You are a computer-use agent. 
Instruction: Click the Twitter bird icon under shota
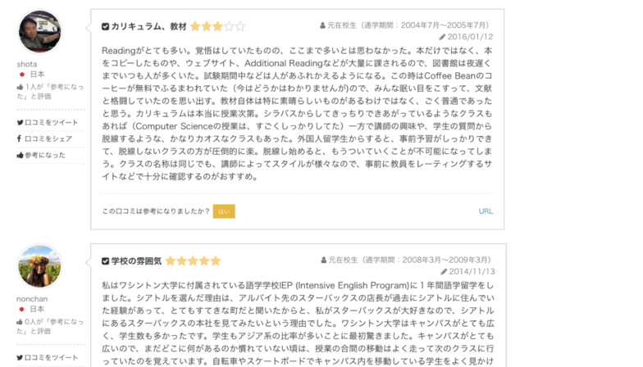point(20,123)
